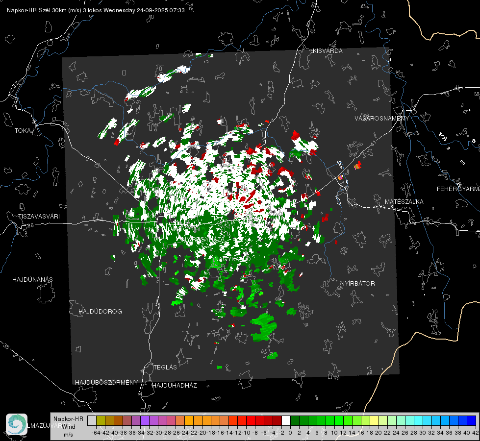Click the Napkor-HR legend title
Image resolution: width=480 pixels, height=441 pixels.
(x=68, y=418)
